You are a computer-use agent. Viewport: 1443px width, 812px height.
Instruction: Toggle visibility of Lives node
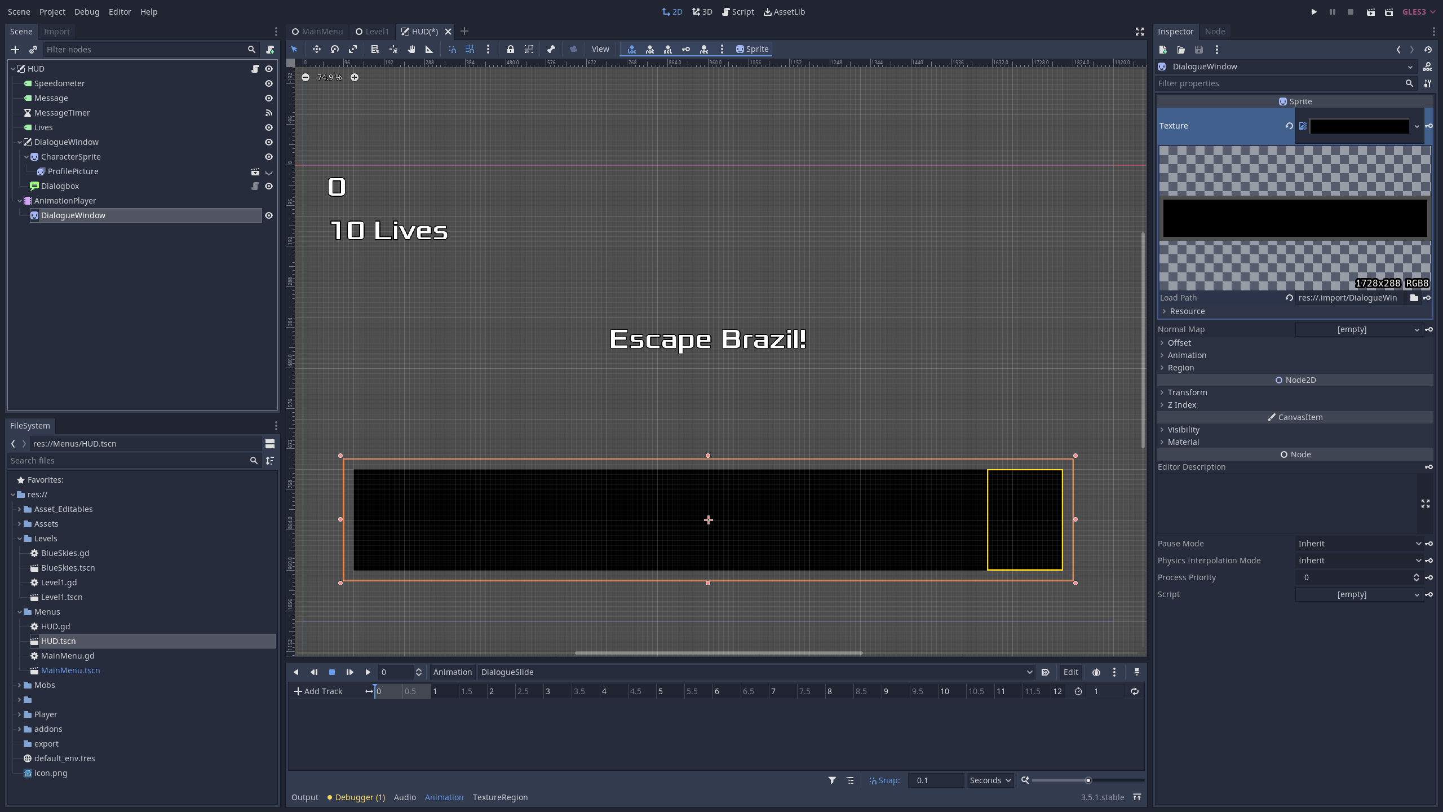point(269,127)
